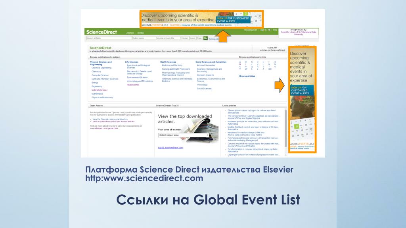This screenshot has width=406, height=228.
Task: Click the Page input field
Action: [x=199, y=38]
